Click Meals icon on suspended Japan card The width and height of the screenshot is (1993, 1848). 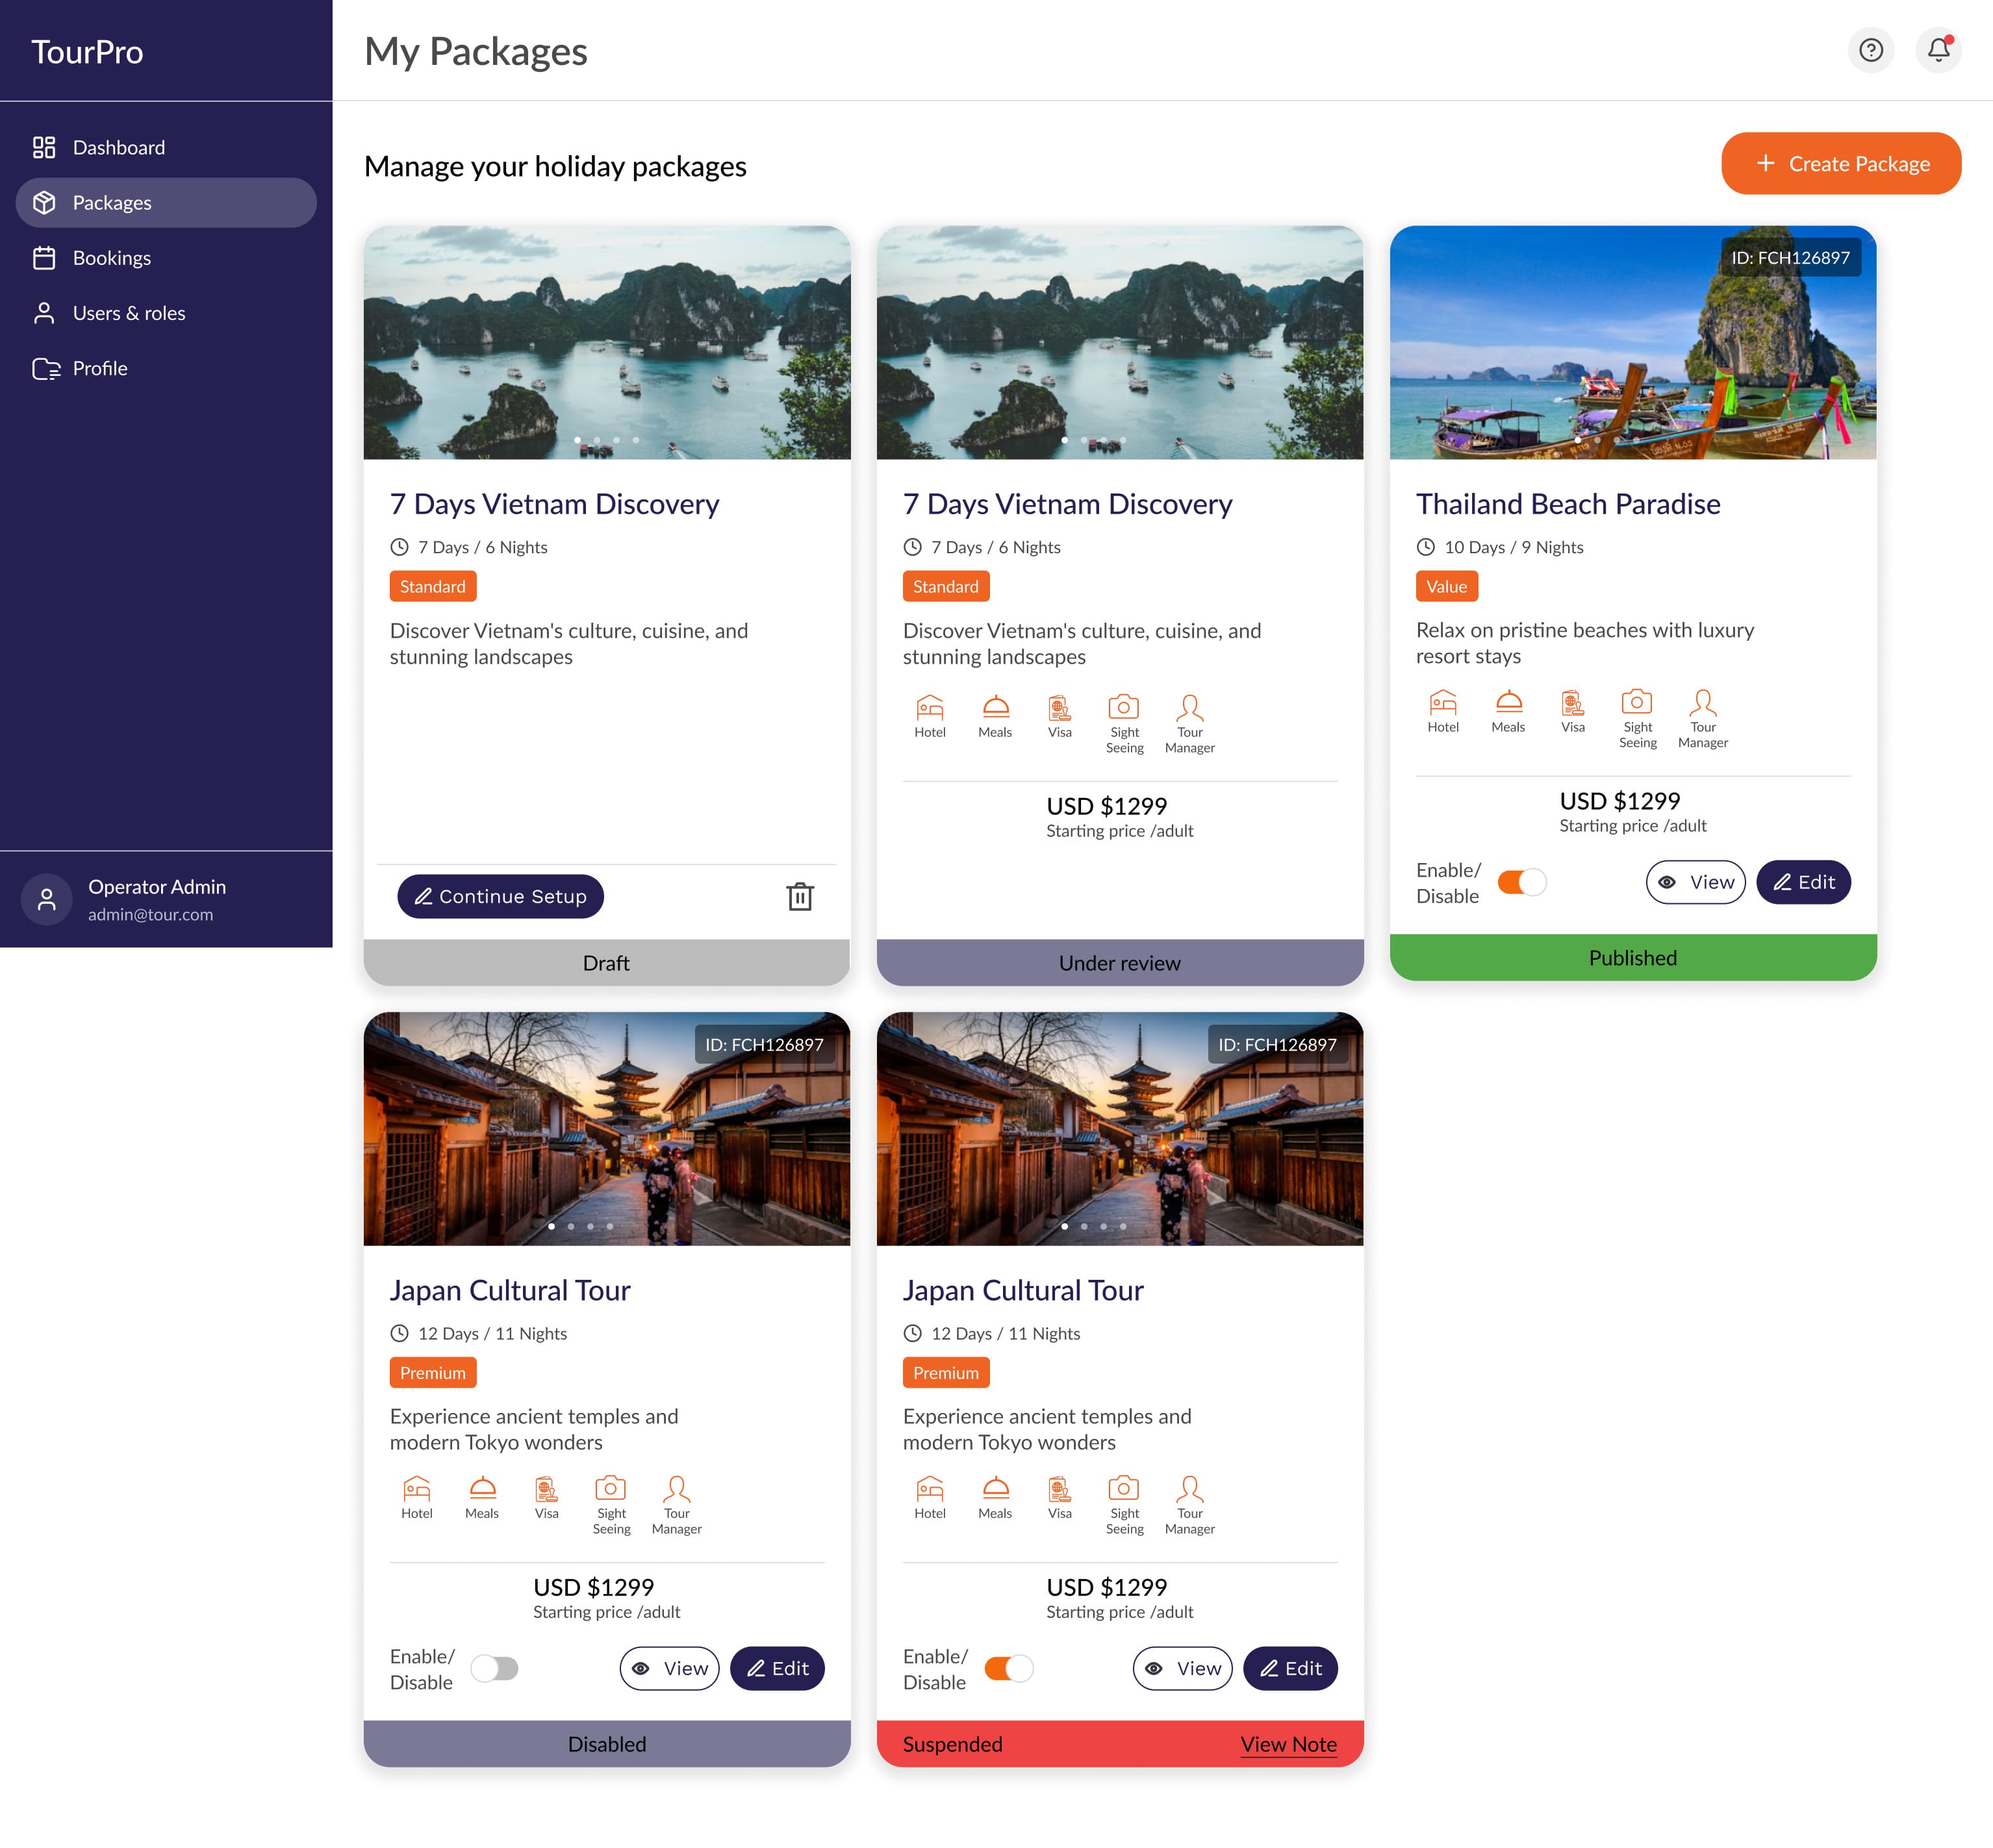click(995, 1489)
